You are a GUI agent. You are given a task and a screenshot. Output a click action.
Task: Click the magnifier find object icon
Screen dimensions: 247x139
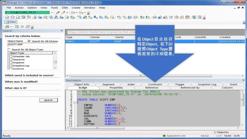pyautogui.click(x=46, y=17)
